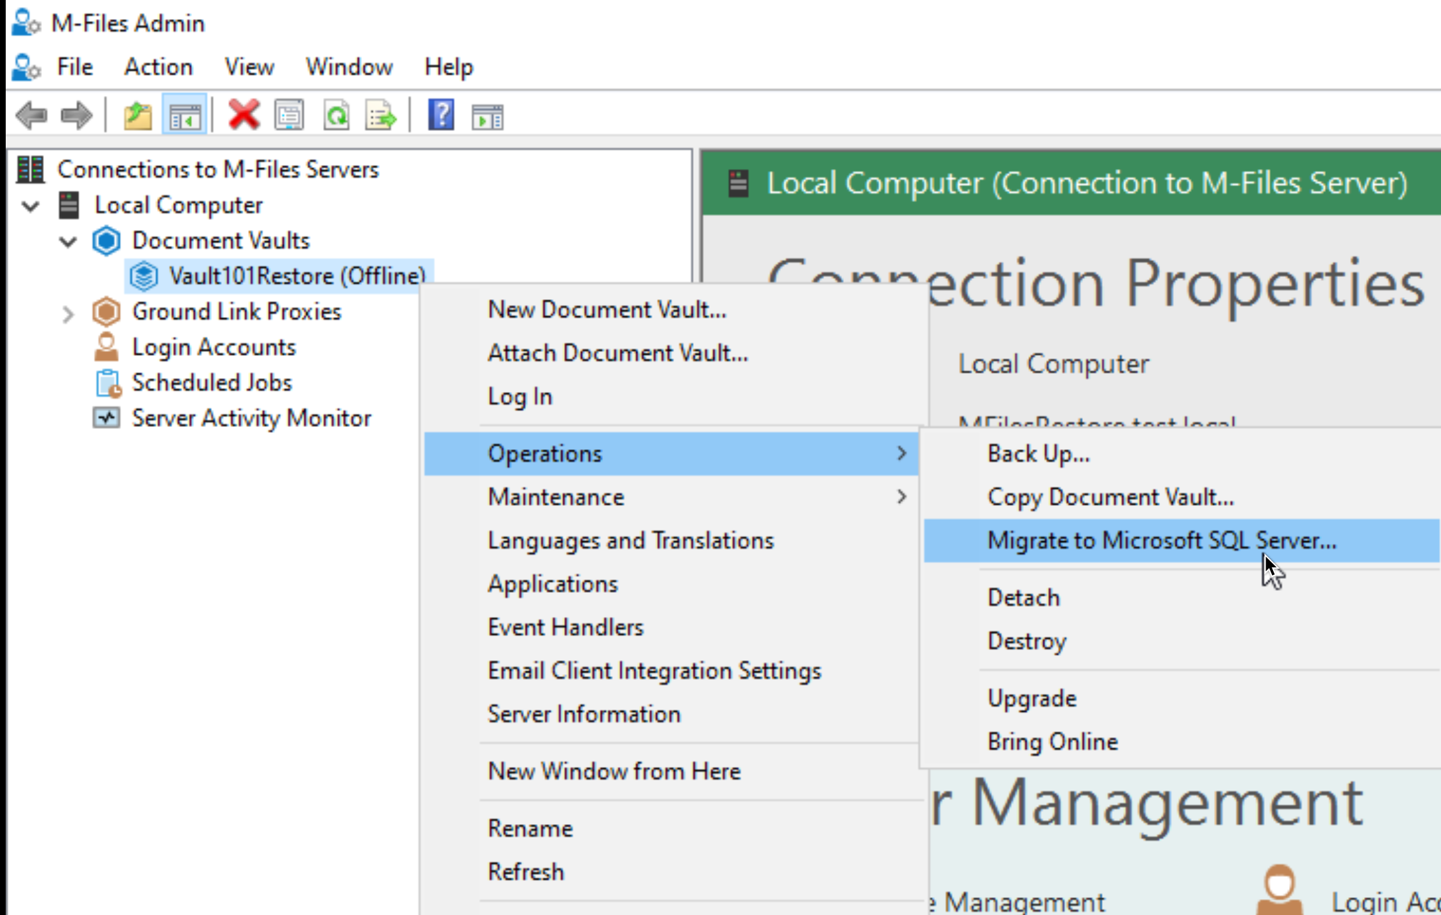Click the Scheduled Jobs clipboard icon

pyautogui.click(x=107, y=383)
